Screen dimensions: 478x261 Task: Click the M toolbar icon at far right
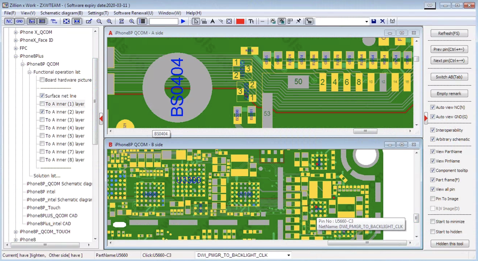pyautogui.click(x=393, y=21)
